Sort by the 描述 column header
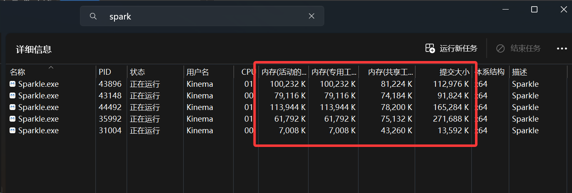Image resolution: width=572 pixels, height=193 pixels. pyautogui.click(x=538, y=72)
